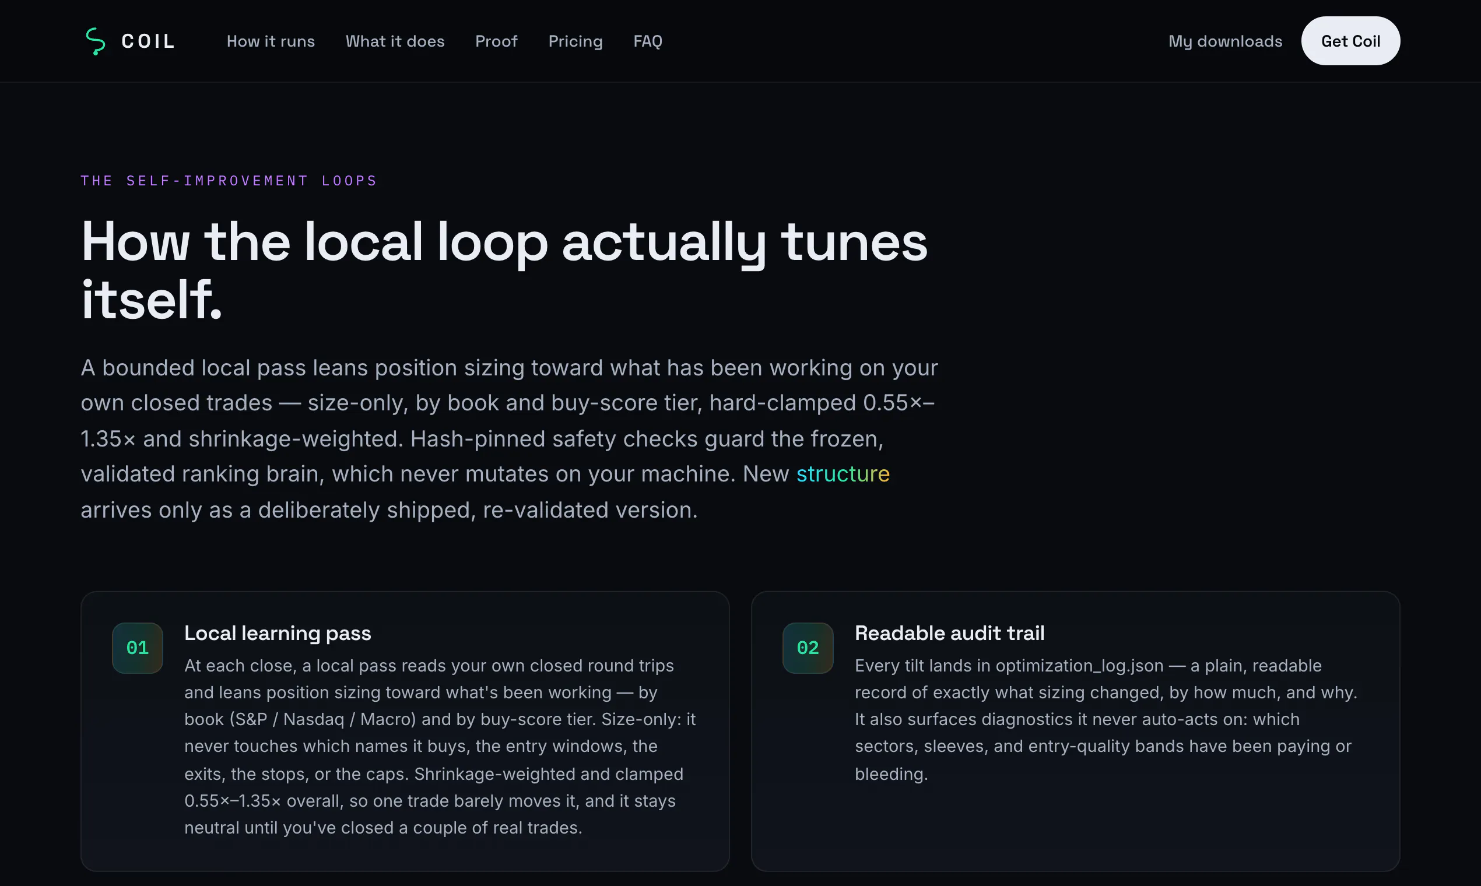Open the FAQ nav item
The height and width of the screenshot is (886, 1481).
647,41
